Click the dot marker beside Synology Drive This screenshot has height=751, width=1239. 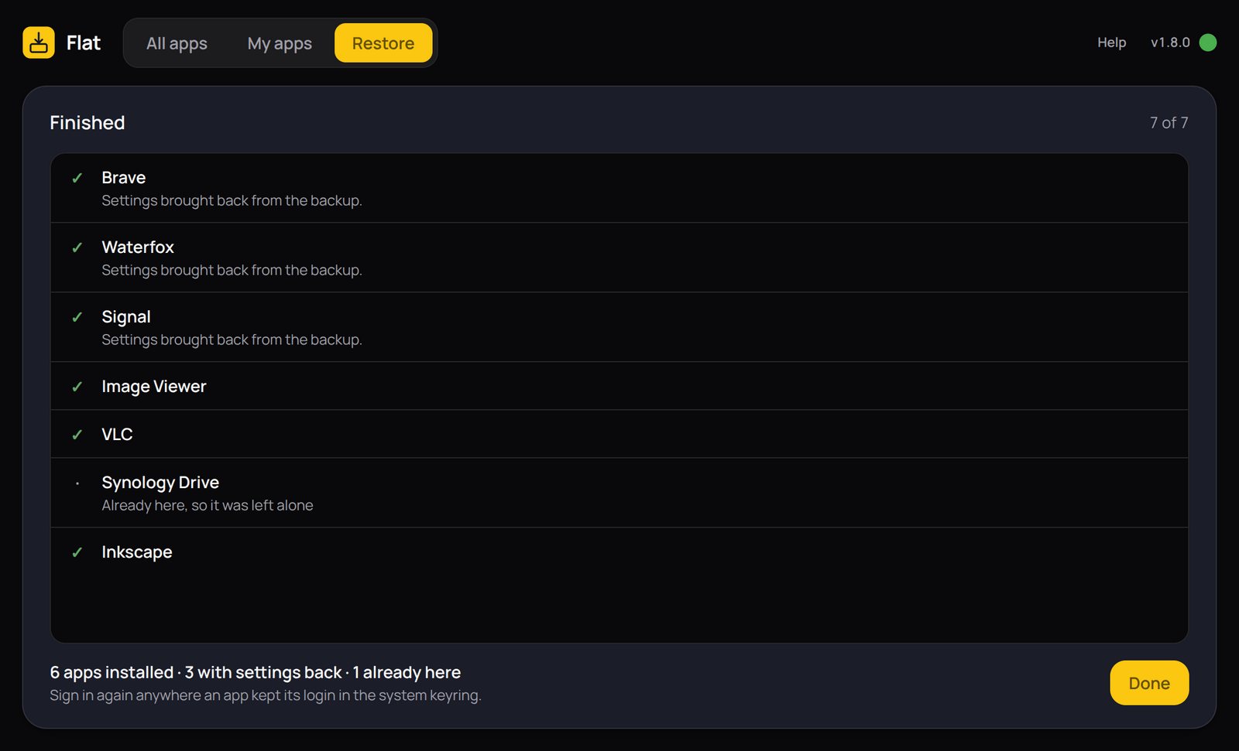77,483
